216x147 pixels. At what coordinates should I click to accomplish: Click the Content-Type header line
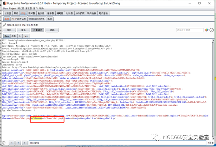pos(30,57)
